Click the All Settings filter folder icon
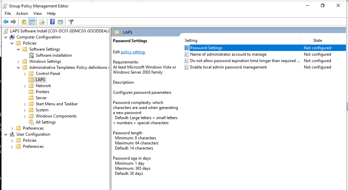Screen dimensions: 348x190 (x=31, y=122)
